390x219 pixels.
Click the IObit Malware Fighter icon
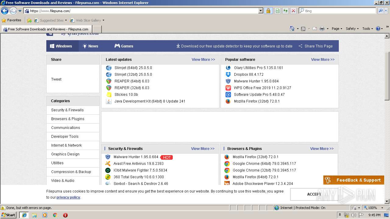(x=108, y=170)
